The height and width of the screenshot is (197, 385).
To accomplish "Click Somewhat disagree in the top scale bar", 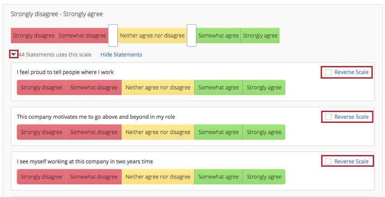I will tap(82, 36).
